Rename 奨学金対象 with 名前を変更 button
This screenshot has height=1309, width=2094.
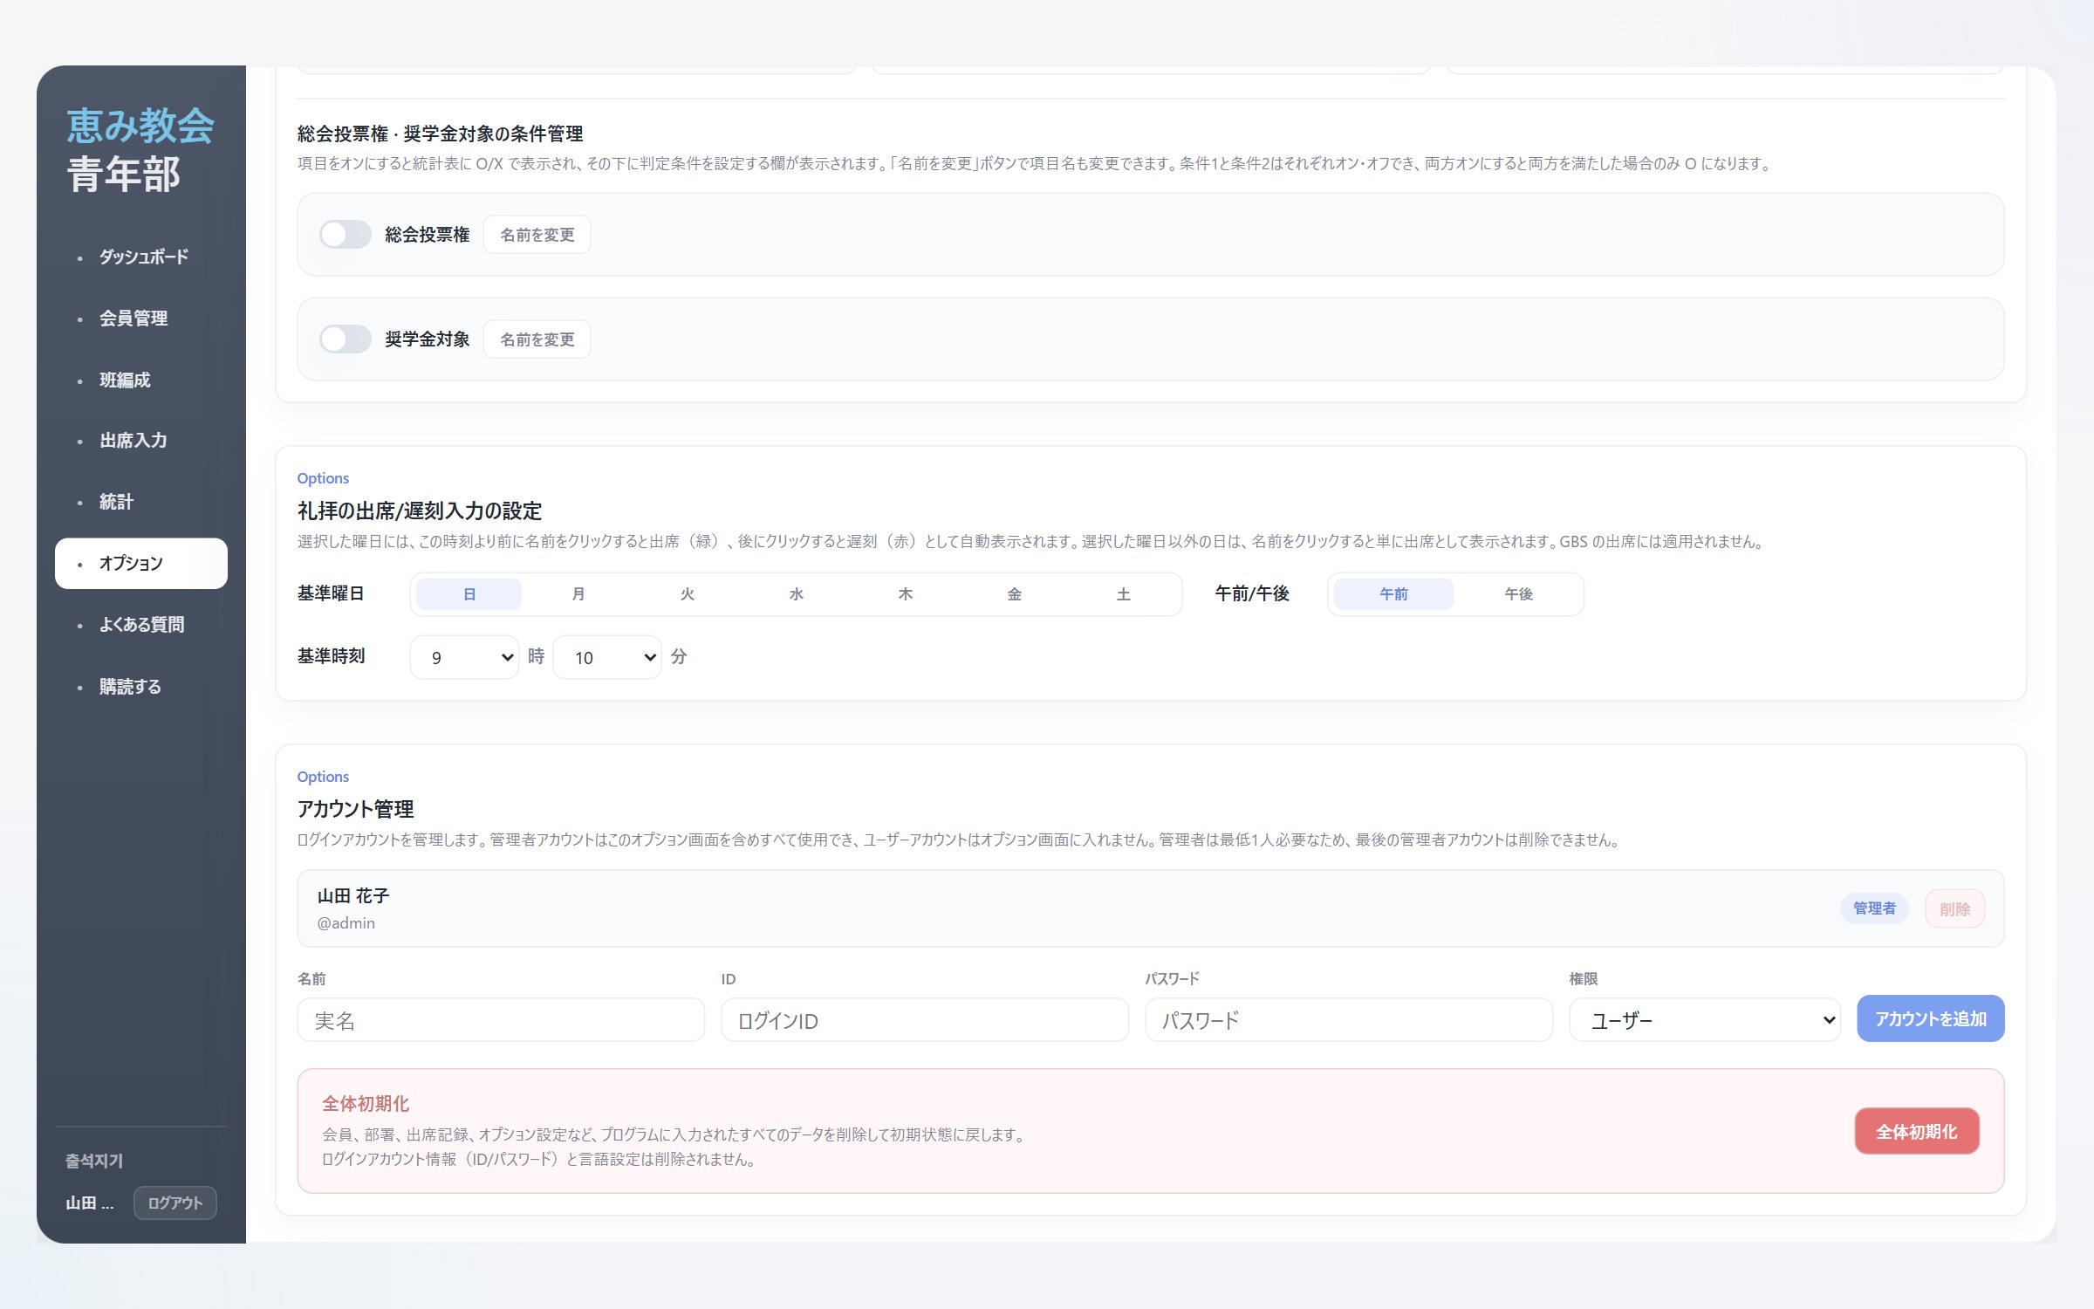pyautogui.click(x=537, y=339)
